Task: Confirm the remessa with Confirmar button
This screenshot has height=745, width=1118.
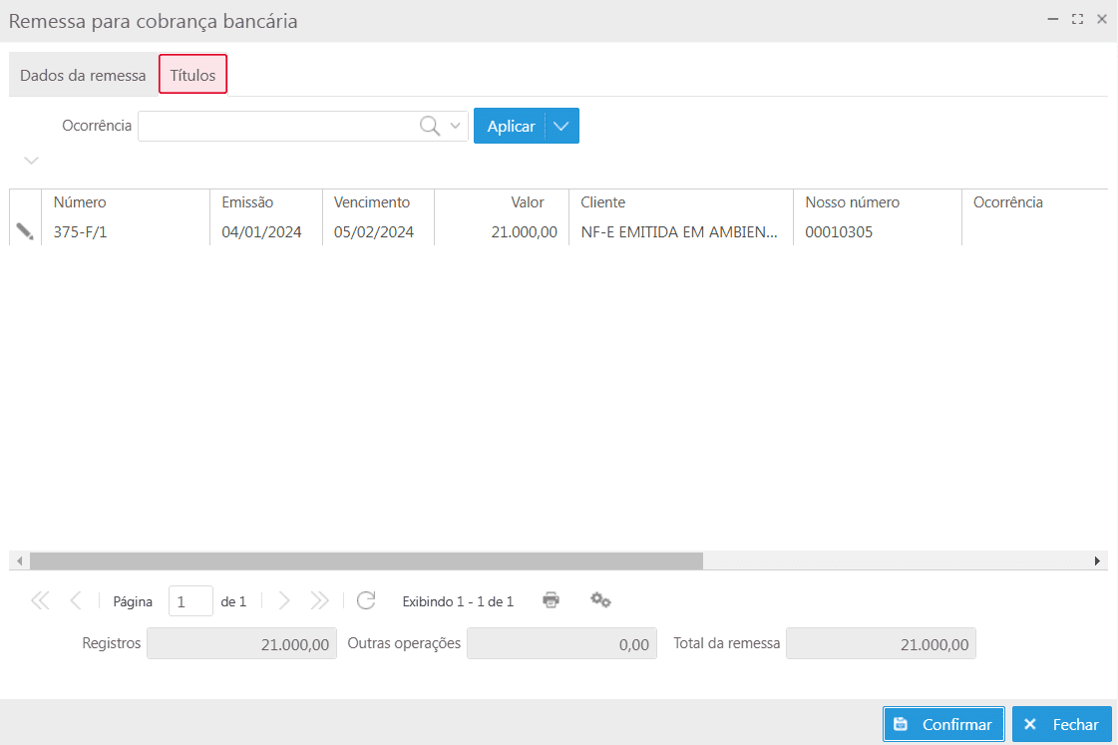Action: (x=943, y=724)
